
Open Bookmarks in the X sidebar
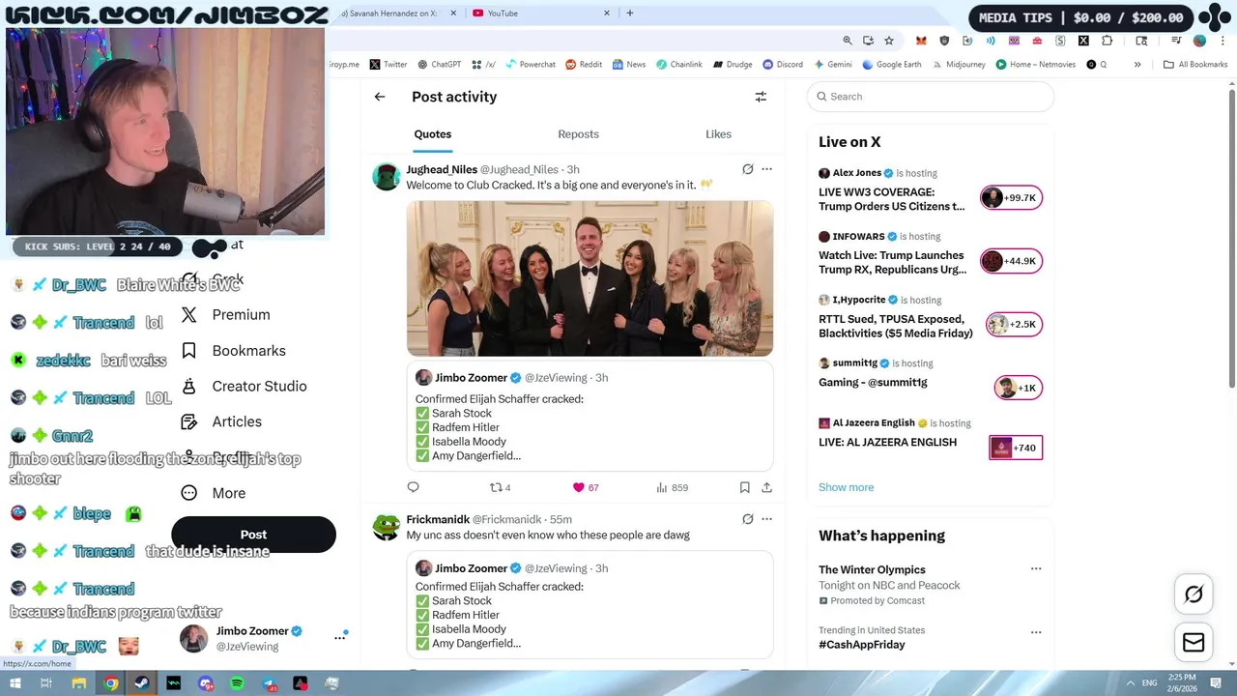coord(234,351)
